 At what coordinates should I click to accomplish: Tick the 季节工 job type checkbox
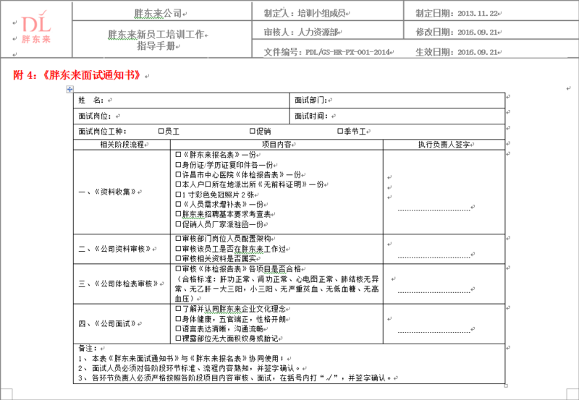click(340, 131)
